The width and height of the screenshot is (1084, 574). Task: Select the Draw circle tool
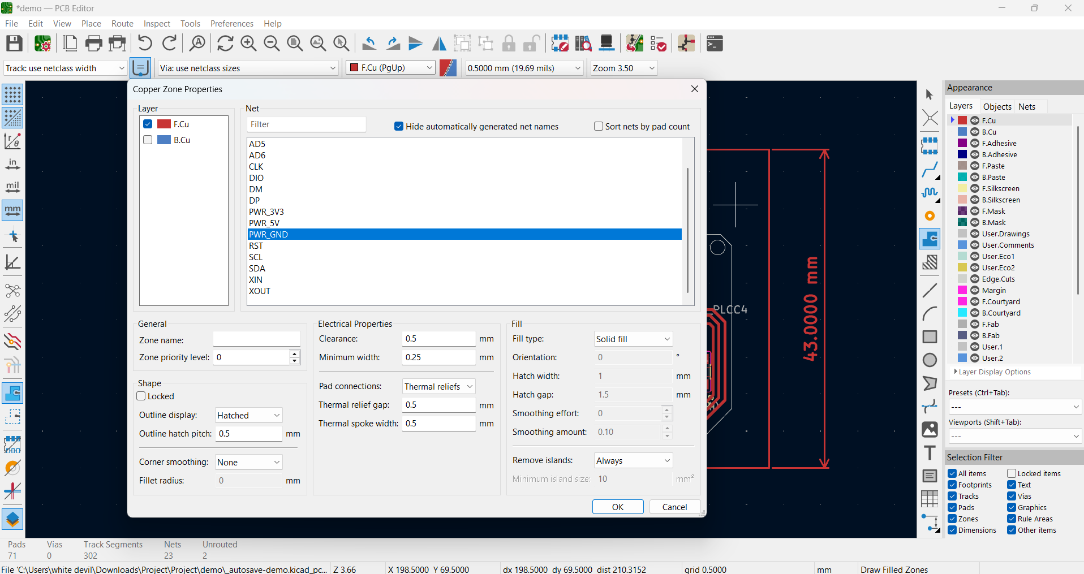coord(930,360)
